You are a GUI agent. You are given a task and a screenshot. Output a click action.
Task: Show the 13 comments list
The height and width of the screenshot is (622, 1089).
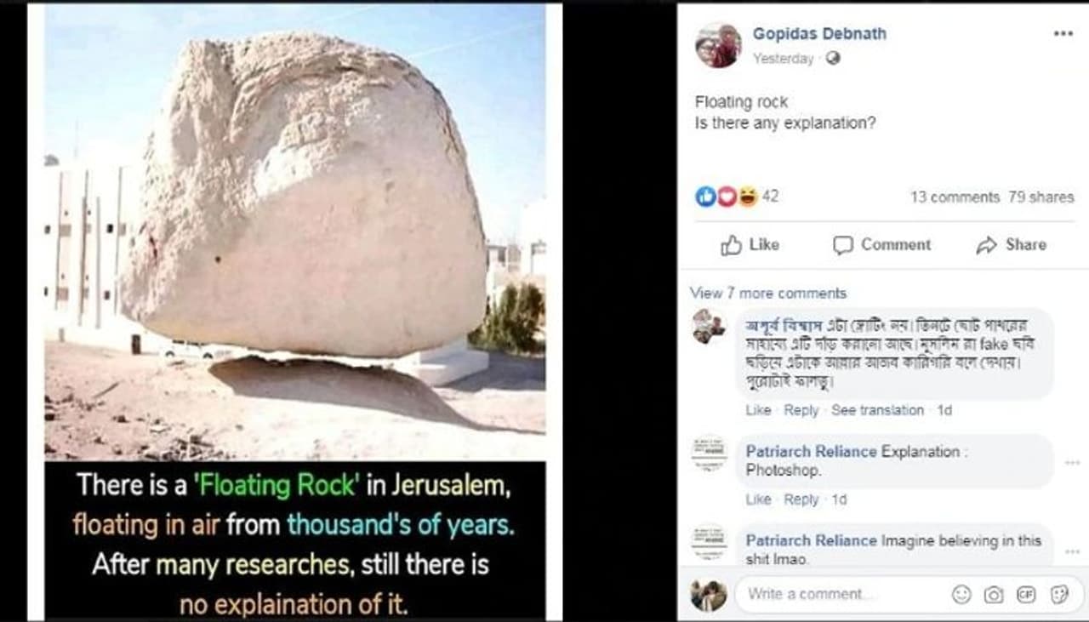click(955, 197)
